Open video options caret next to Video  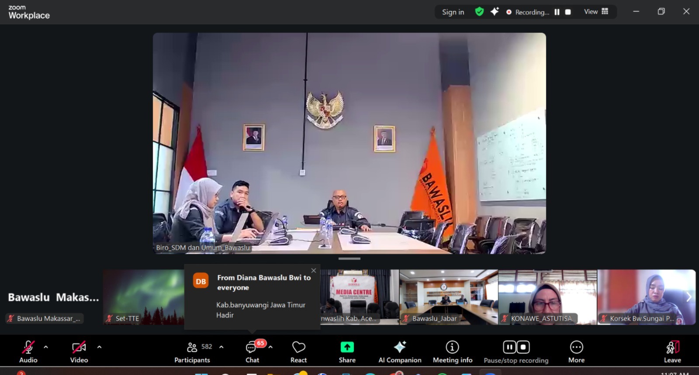pos(99,347)
